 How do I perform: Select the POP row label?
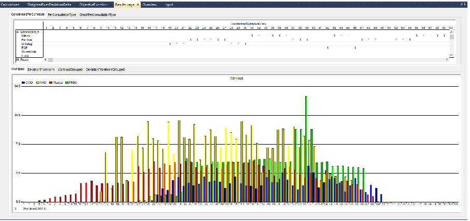pos(24,48)
